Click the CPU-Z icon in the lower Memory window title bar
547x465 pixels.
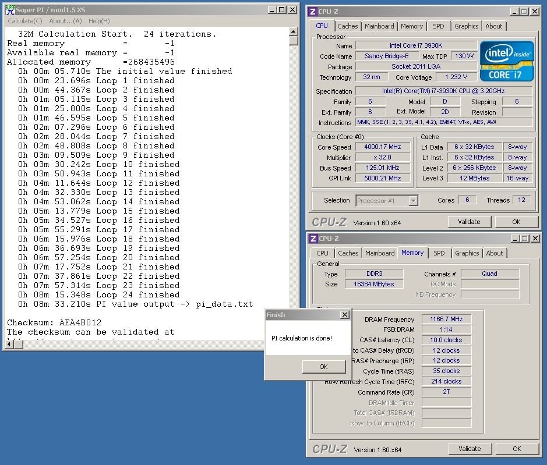coord(313,239)
